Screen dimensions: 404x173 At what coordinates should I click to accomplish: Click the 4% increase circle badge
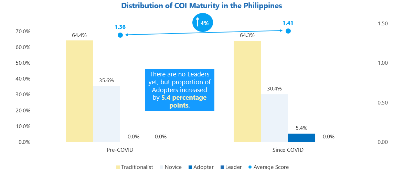pos(202,23)
